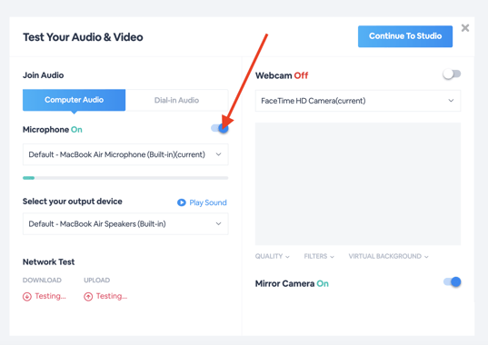This screenshot has height=345, width=488.
Task: Disable the Mirror Camera toggle
Action: 453,282
